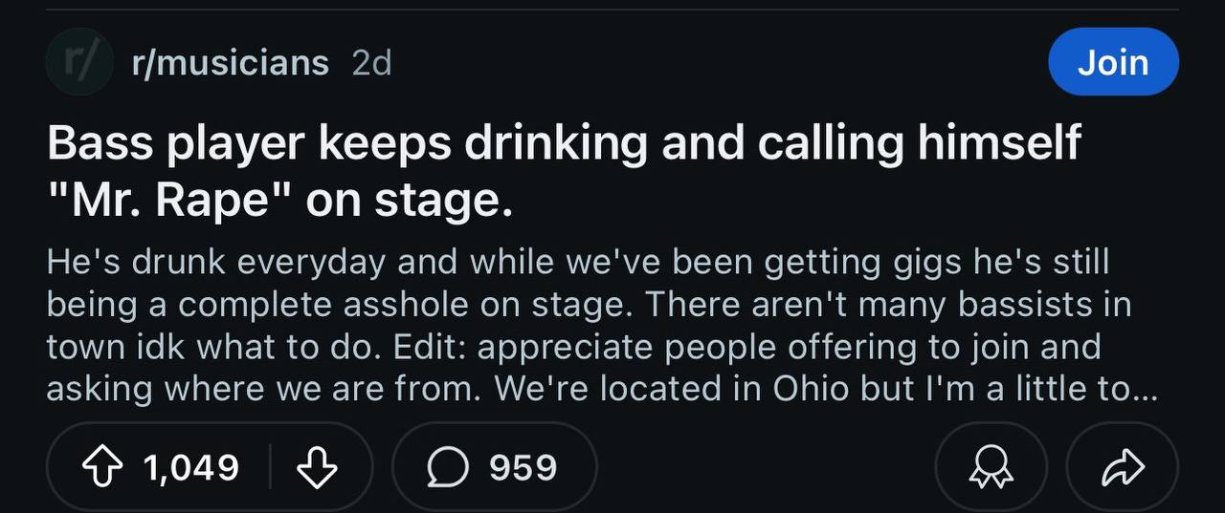The height and width of the screenshot is (513, 1225).
Task: Click the 2d post timestamp
Action: [x=371, y=63]
